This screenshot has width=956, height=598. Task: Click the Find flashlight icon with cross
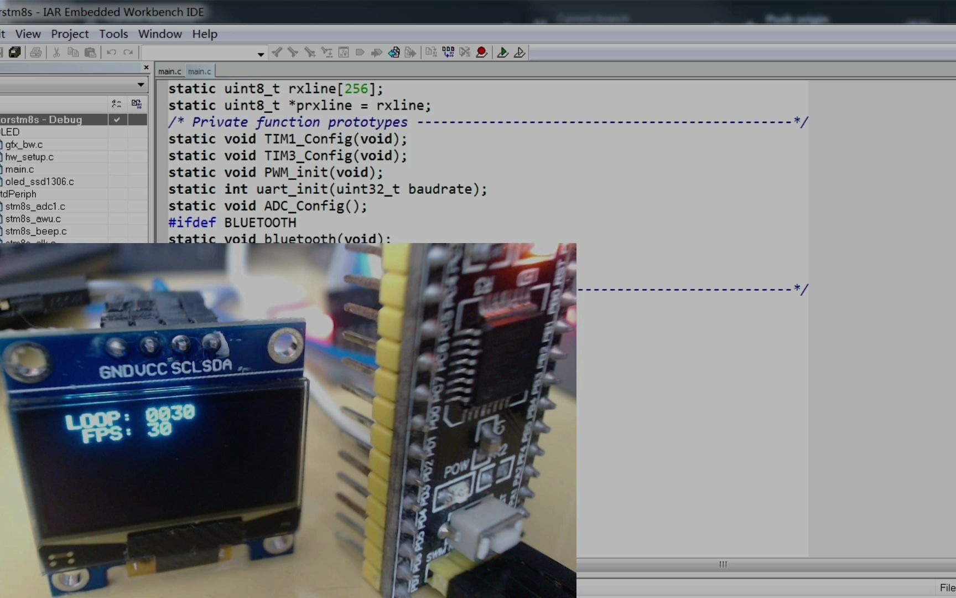[x=310, y=52]
